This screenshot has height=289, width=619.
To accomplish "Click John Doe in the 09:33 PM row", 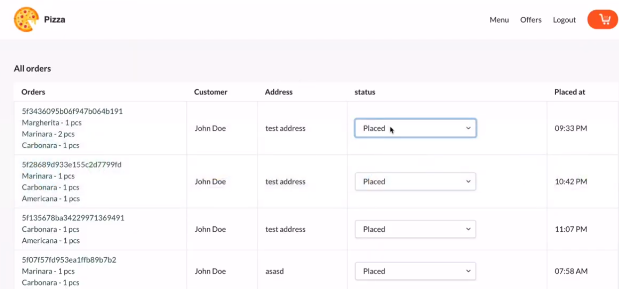I will pos(210,128).
